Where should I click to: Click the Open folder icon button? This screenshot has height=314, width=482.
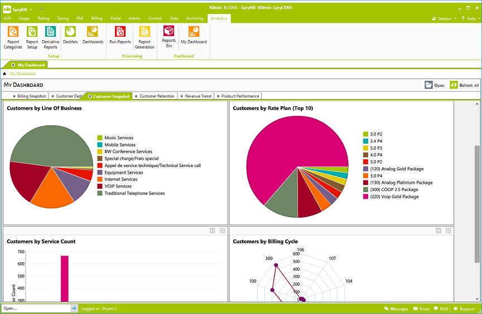click(428, 85)
